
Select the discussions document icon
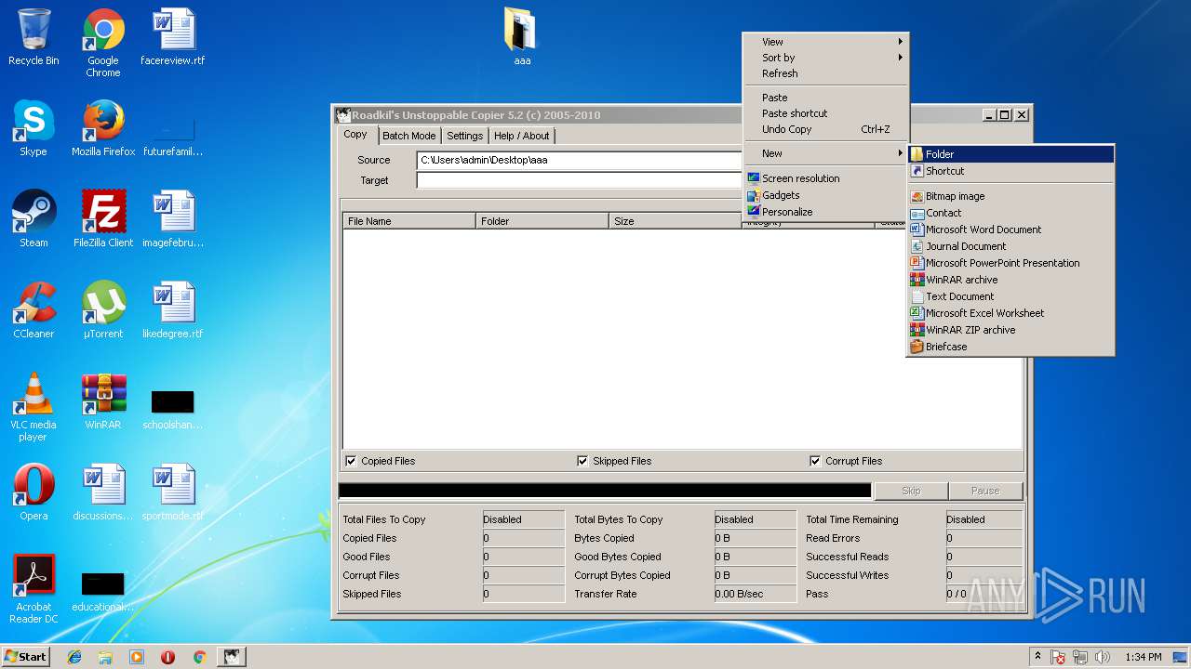(103, 492)
